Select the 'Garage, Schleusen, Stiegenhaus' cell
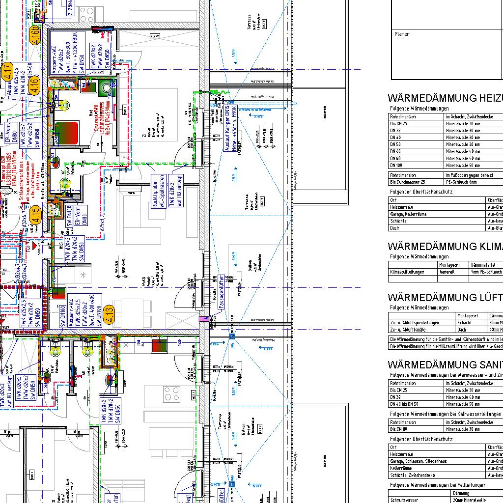 (x=437, y=461)
